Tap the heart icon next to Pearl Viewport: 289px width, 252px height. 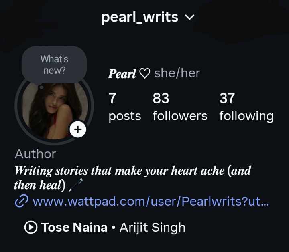coord(144,73)
